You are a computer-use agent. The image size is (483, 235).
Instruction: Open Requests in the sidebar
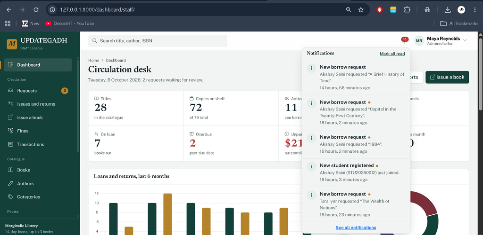(x=38, y=91)
